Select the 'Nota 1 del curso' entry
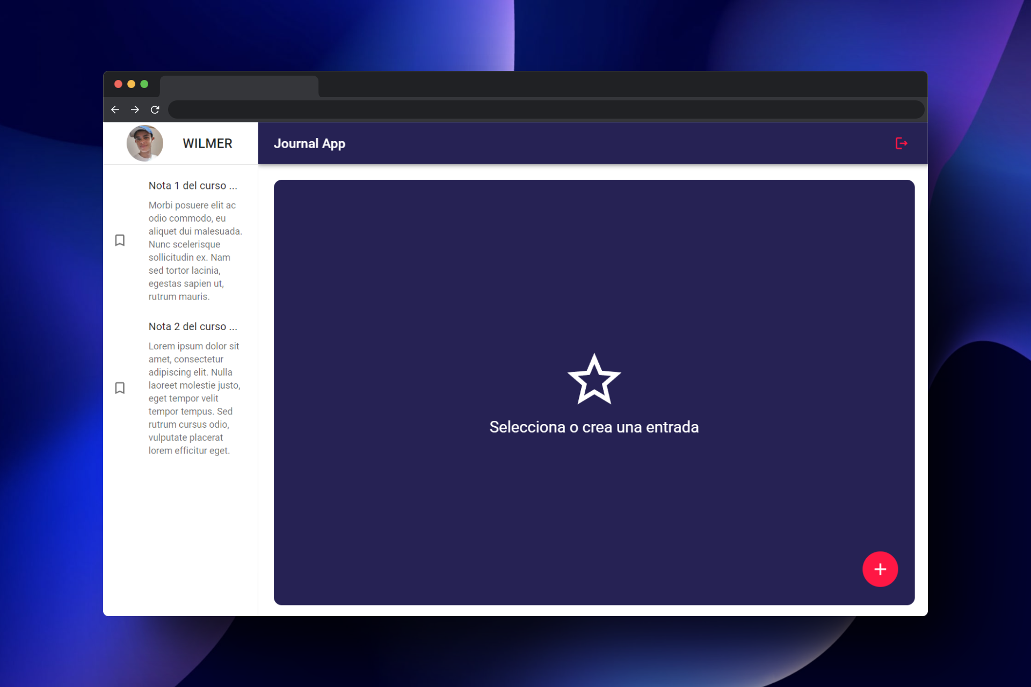 pyautogui.click(x=192, y=185)
